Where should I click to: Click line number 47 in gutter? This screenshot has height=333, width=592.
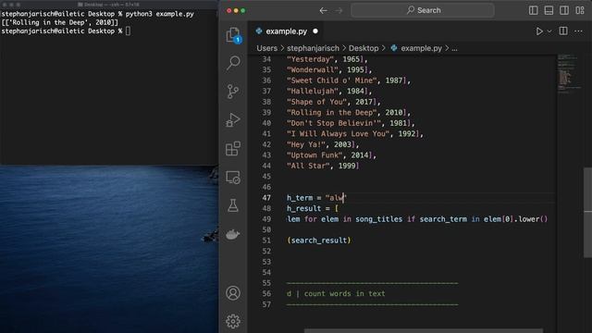[x=266, y=198]
